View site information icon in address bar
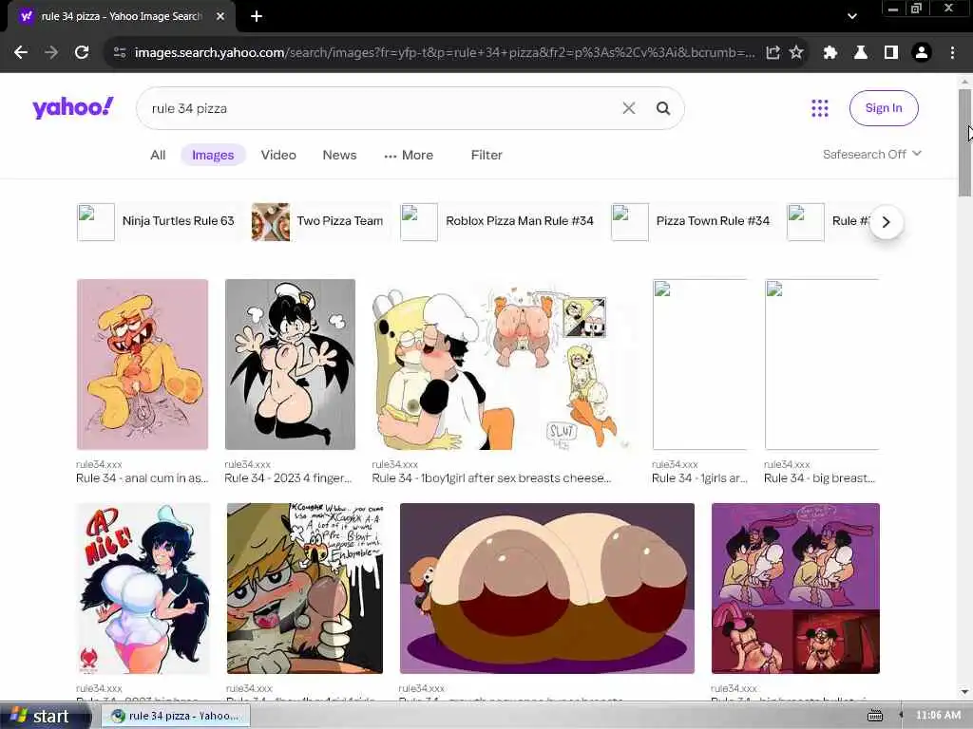Viewport: 973px width, 729px height. [x=120, y=53]
